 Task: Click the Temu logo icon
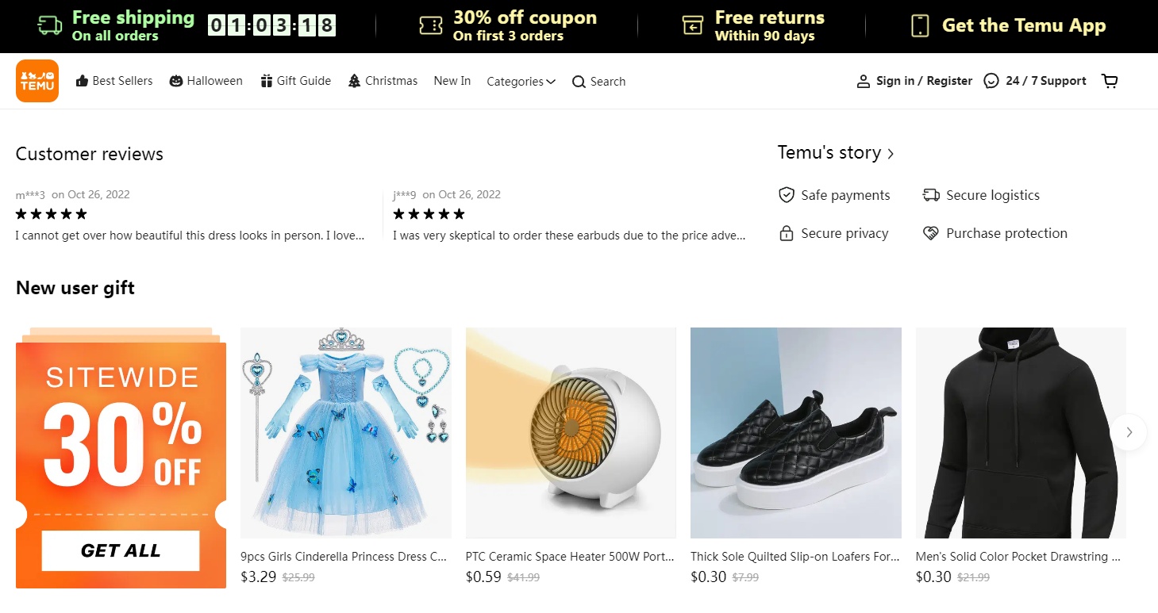[37, 81]
